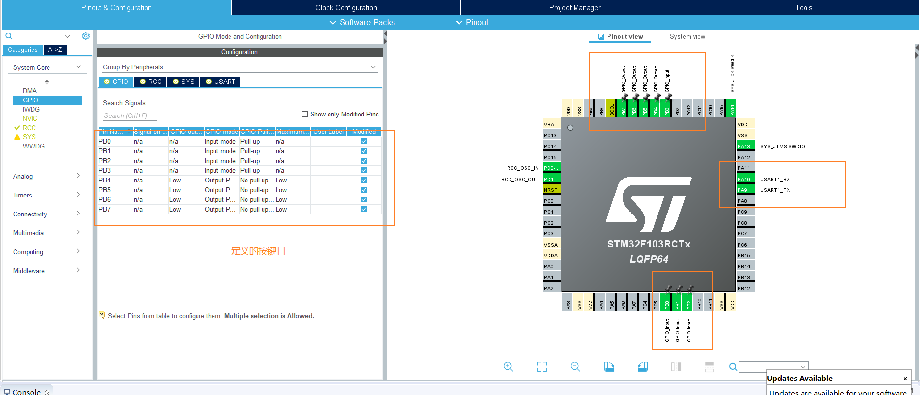Select the PA13 pin on the chip
Viewport: 920px width, 395px height.
(x=745, y=146)
